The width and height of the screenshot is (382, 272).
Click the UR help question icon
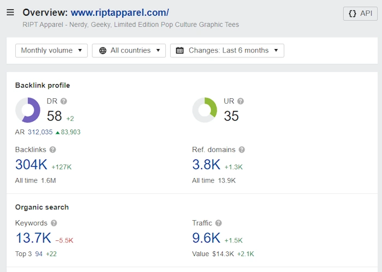pyautogui.click(x=241, y=101)
